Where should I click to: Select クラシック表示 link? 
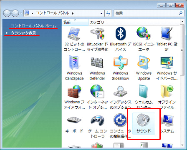23,33
